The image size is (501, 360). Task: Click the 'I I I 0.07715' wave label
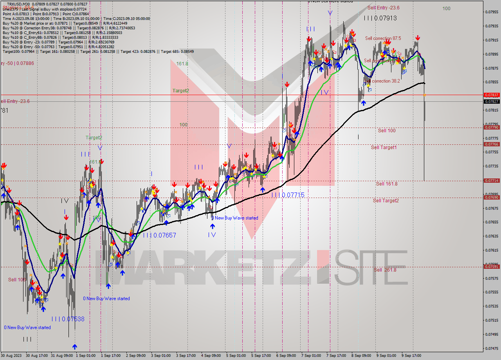pyautogui.click(x=288, y=195)
